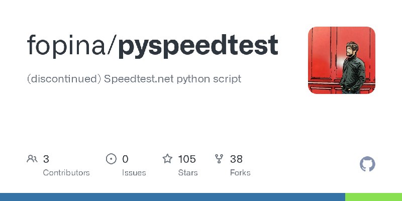This screenshot has height=201, width=402.
Task: Click the GitHub Octocat logo
Action: point(367,164)
